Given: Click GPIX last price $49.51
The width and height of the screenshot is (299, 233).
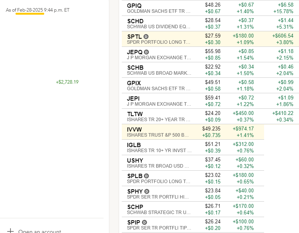Looking at the screenshot, I should click(x=213, y=82).
